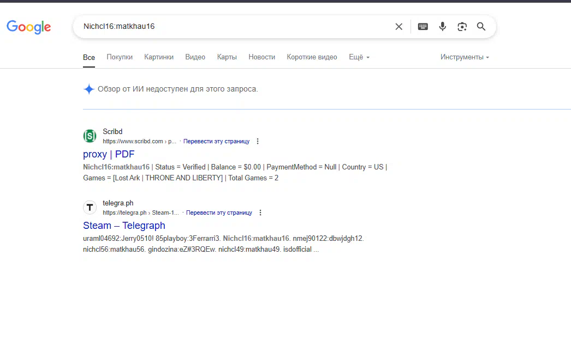Screen dimensions: 571x352
Task: Open the Инструменты dropdown
Action: pyautogui.click(x=465, y=57)
